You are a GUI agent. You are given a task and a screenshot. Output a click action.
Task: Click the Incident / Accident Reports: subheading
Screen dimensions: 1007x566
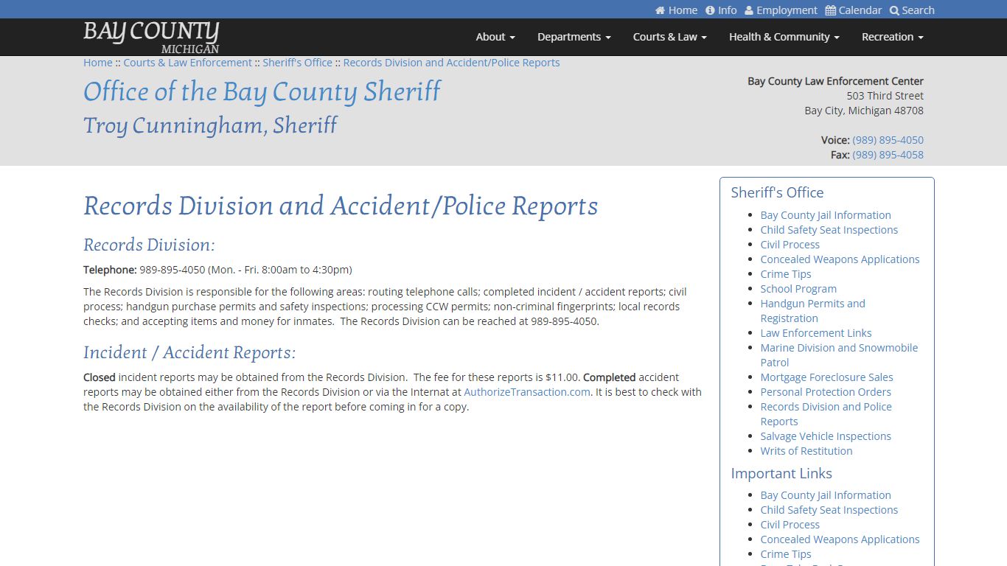tap(189, 352)
